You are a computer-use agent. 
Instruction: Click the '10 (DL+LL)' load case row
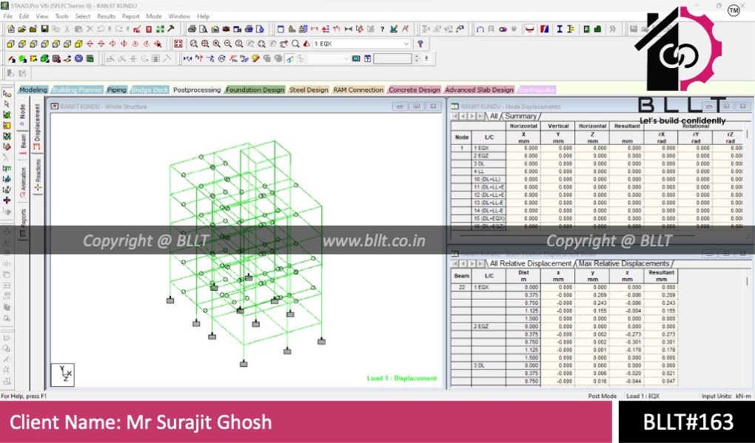click(x=596, y=180)
